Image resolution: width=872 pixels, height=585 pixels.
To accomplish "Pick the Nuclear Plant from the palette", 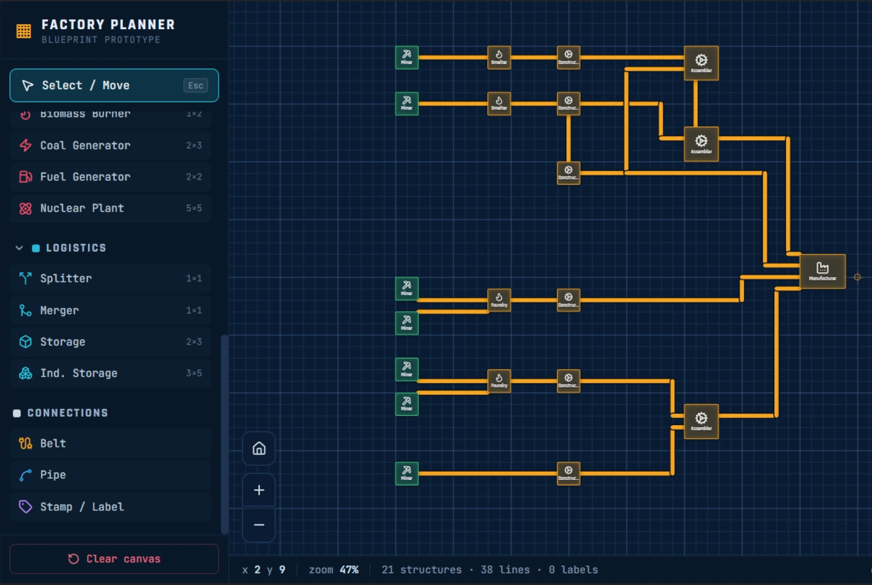I will (111, 208).
